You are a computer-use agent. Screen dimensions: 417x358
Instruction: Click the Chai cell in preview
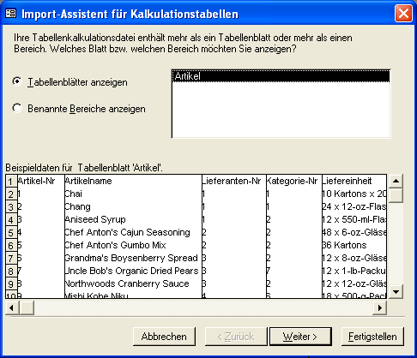pos(133,194)
